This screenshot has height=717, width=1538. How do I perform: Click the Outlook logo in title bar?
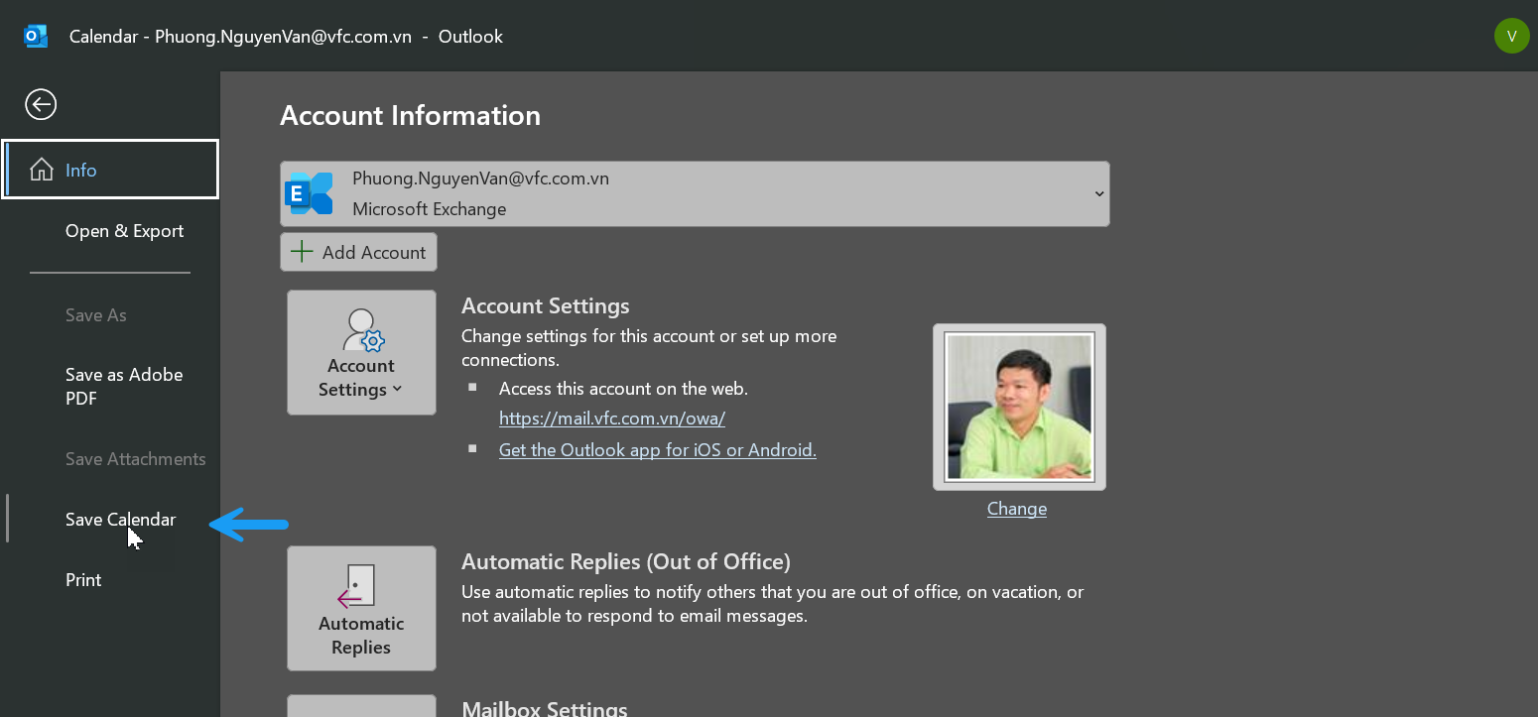36,37
